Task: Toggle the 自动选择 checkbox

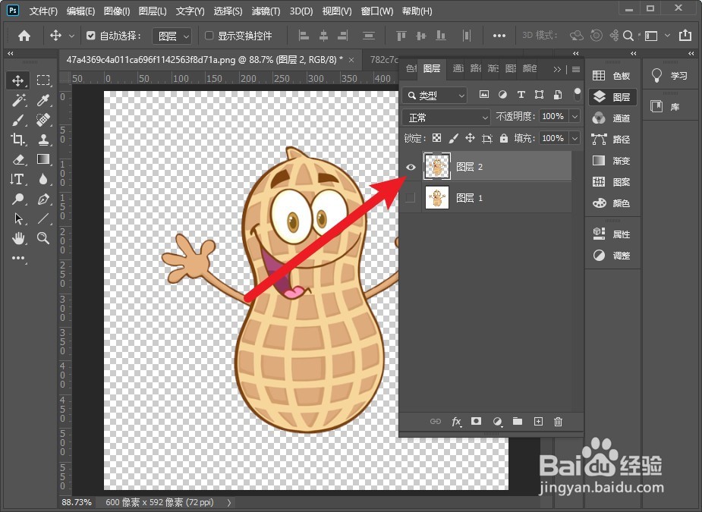Action: coord(91,36)
